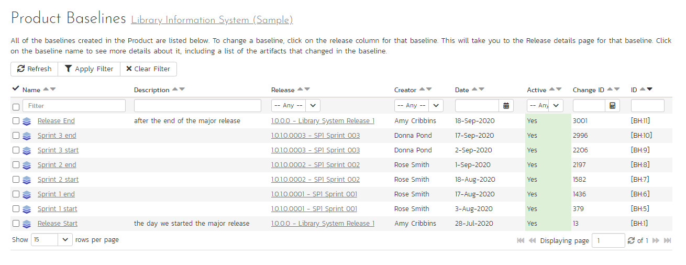Click the calendar icon in Date filter
This screenshot has width=686, height=265.
[x=506, y=106]
